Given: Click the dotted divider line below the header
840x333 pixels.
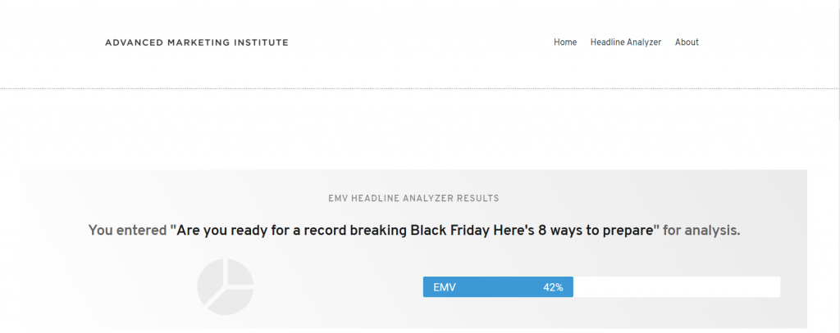Looking at the screenshot, I should 420,88.
